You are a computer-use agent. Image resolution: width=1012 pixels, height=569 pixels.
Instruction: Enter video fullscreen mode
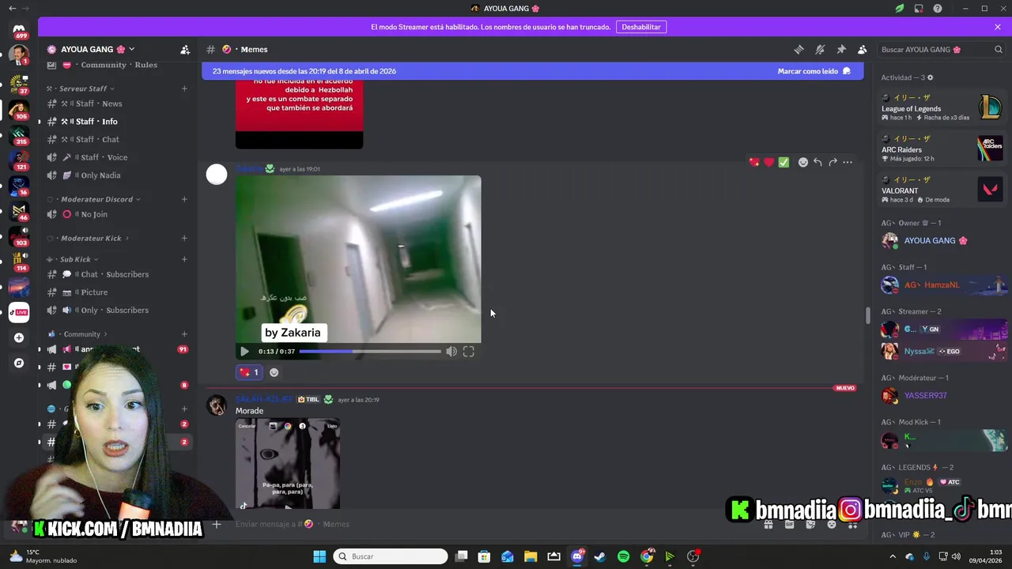(469, 352)
